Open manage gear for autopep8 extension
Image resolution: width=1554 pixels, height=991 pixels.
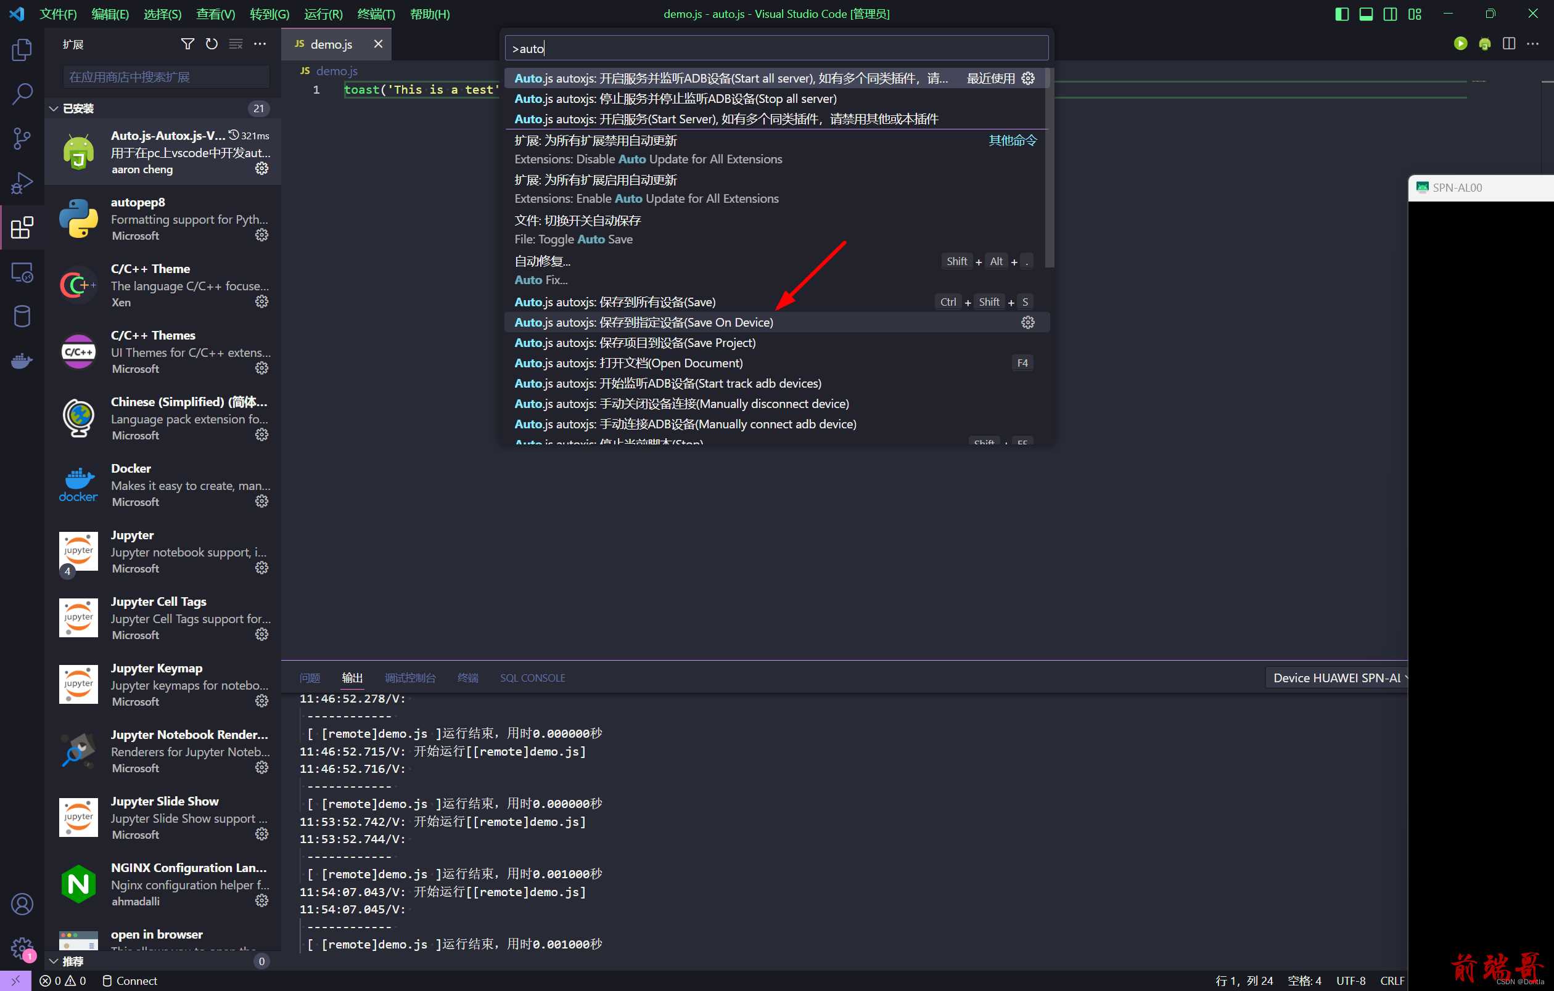[261, 235]
